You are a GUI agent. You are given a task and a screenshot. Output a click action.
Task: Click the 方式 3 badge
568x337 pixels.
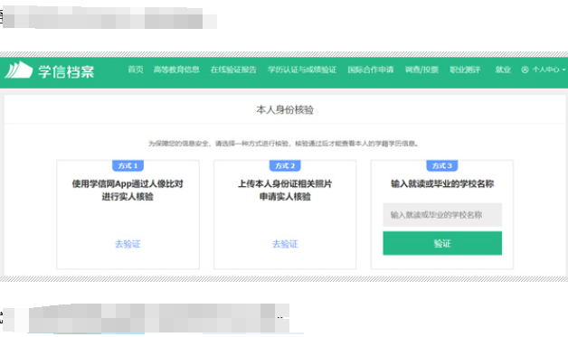442,165
